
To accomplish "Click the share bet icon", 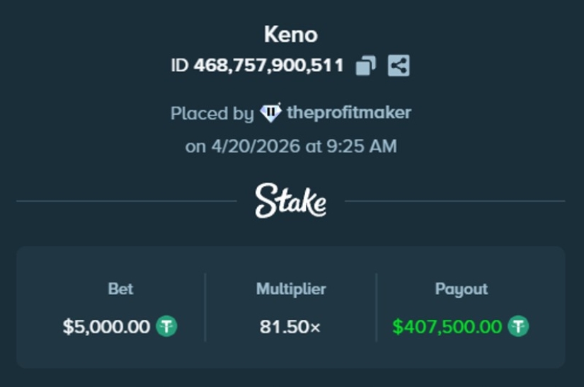I will click(x=399, y=66).
